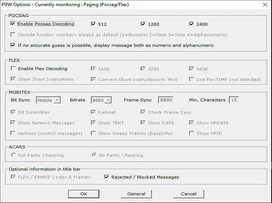
Task: Select Full Parity Checking radio button
Action: click(13, 155)
